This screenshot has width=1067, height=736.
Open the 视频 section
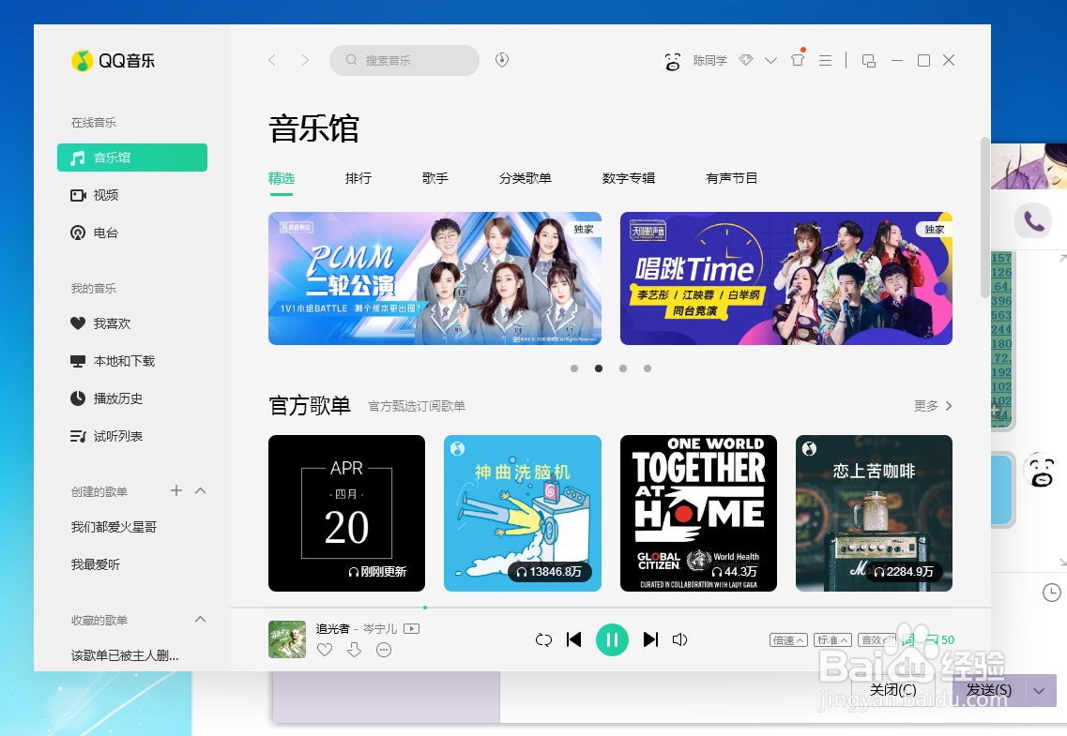point(95,196)
